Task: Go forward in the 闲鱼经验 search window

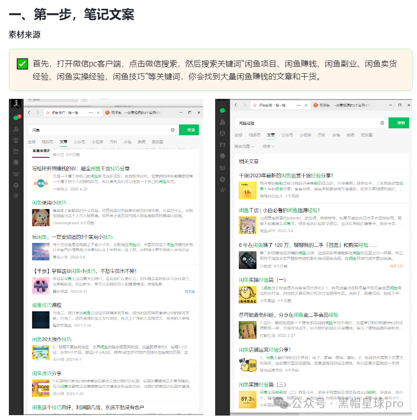Action: coord(245,105)
